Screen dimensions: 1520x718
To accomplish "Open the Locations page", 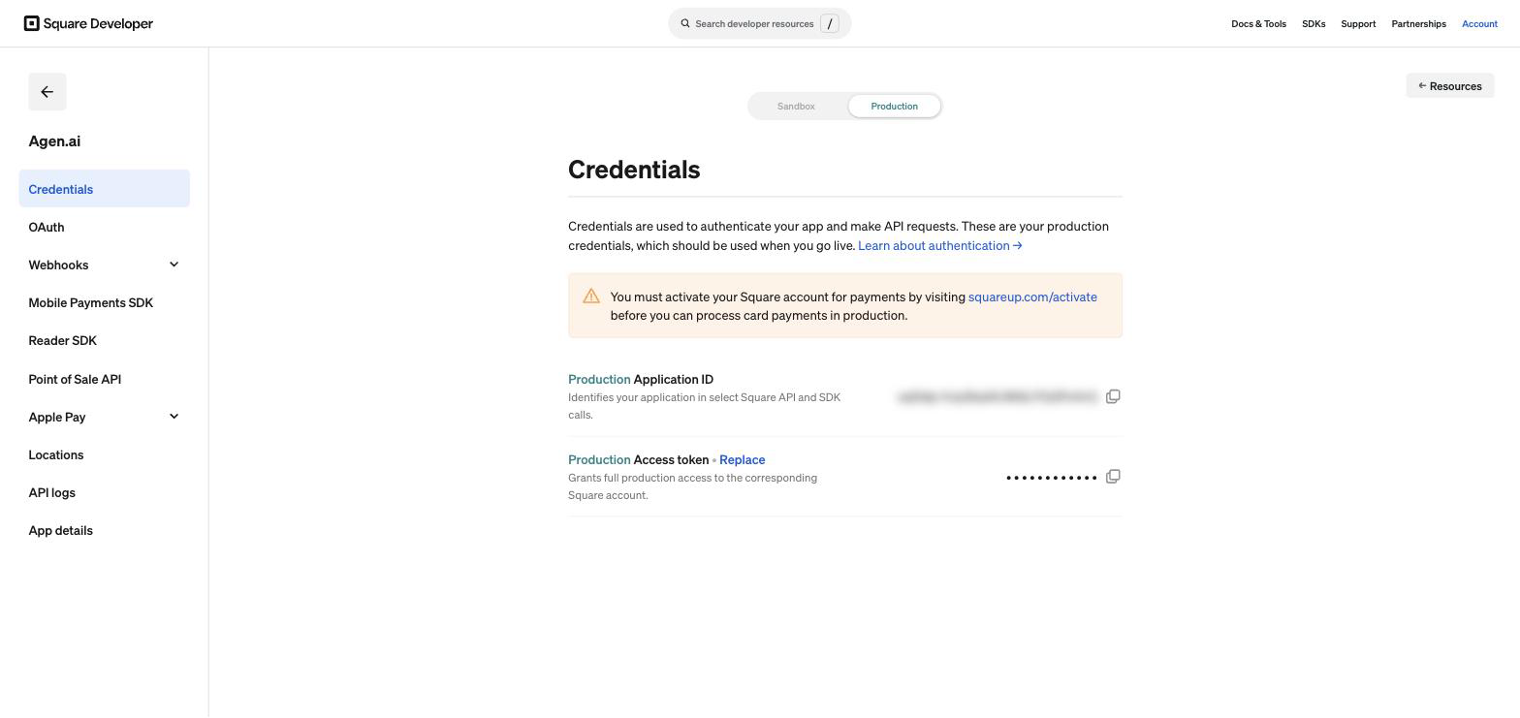I will [x=56, y=454].
